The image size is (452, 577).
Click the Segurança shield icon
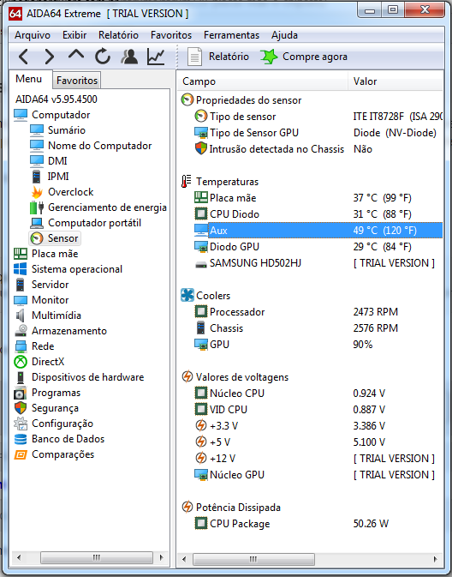point(21,408)
